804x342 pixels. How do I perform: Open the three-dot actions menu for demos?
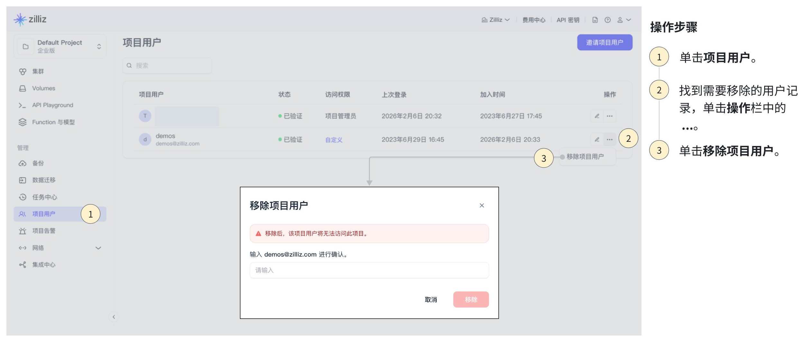click(x=609, y=140)
